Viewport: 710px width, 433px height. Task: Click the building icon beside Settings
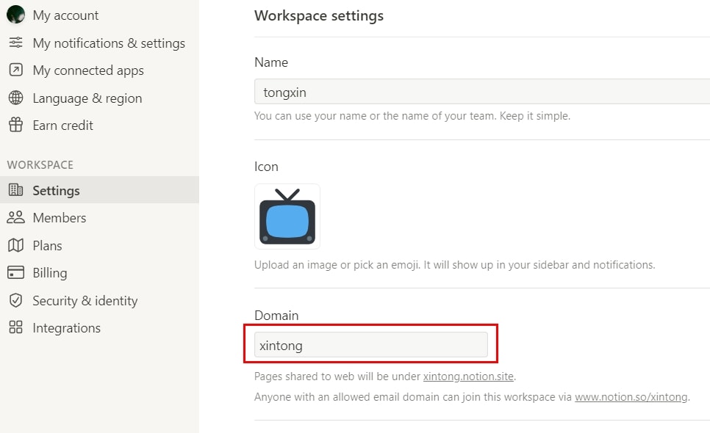click(x=16, y=190)
